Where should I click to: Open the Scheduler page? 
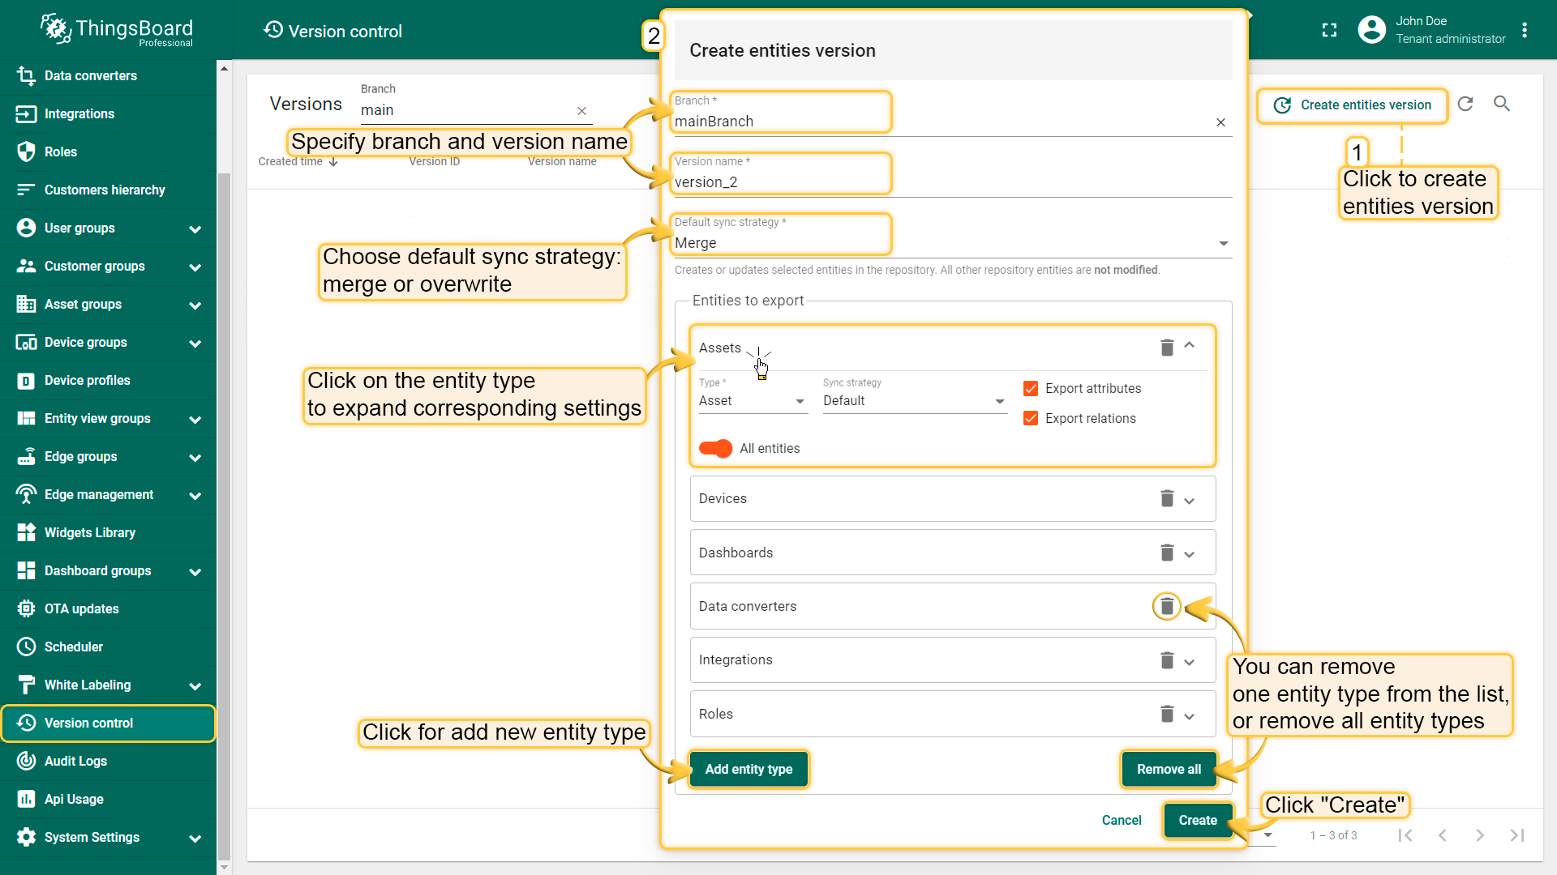109,647
